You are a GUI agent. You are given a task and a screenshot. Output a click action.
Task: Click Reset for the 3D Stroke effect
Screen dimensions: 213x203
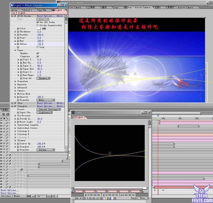point(45,16)
